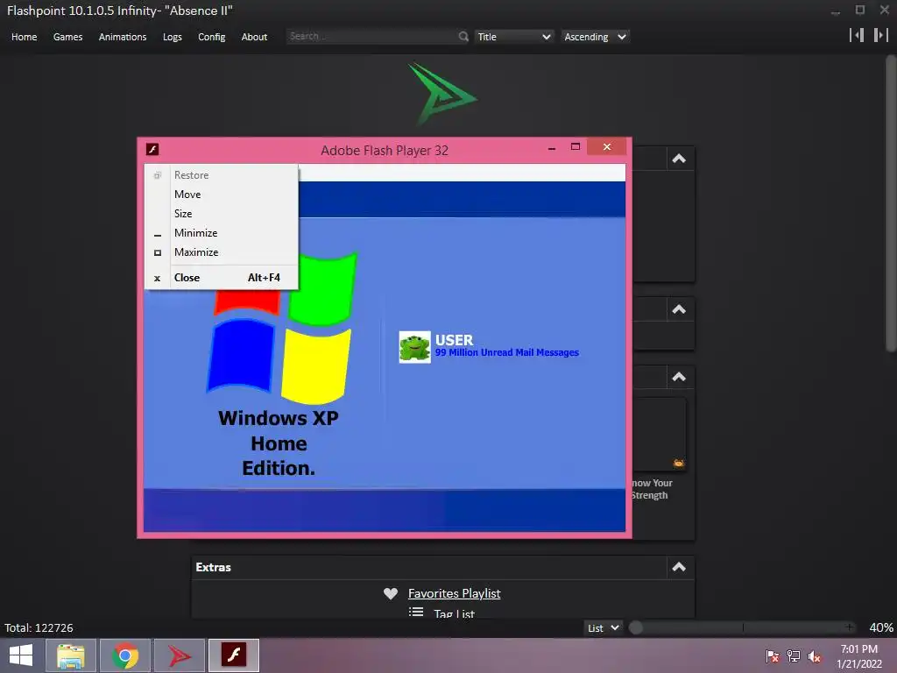Screen dimensions: 897x673
Task: Open the Windows Start button
Action: [x=21, y=655]
